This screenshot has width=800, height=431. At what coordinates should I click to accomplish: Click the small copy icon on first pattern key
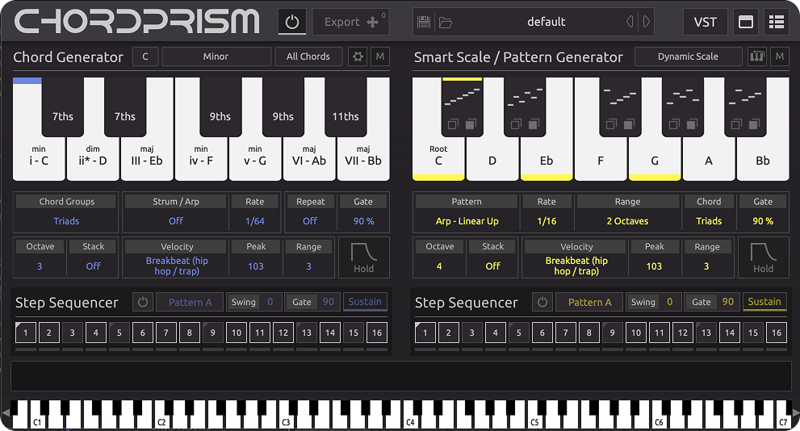coord(453,124)
